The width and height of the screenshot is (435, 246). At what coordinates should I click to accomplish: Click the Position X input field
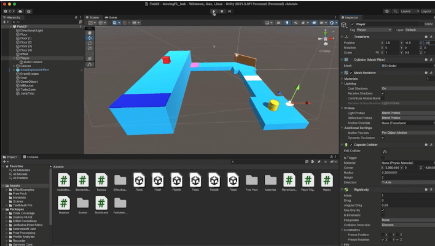coord(391,43)
